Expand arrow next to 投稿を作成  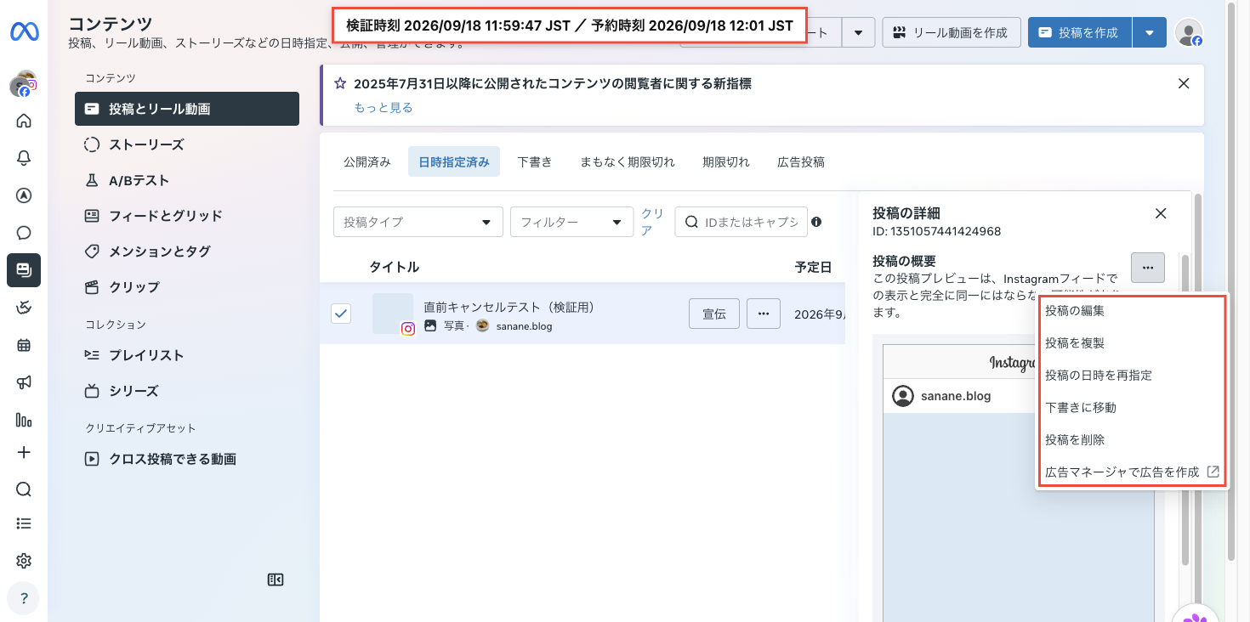pyautogui.click(x=1150, y=32)
